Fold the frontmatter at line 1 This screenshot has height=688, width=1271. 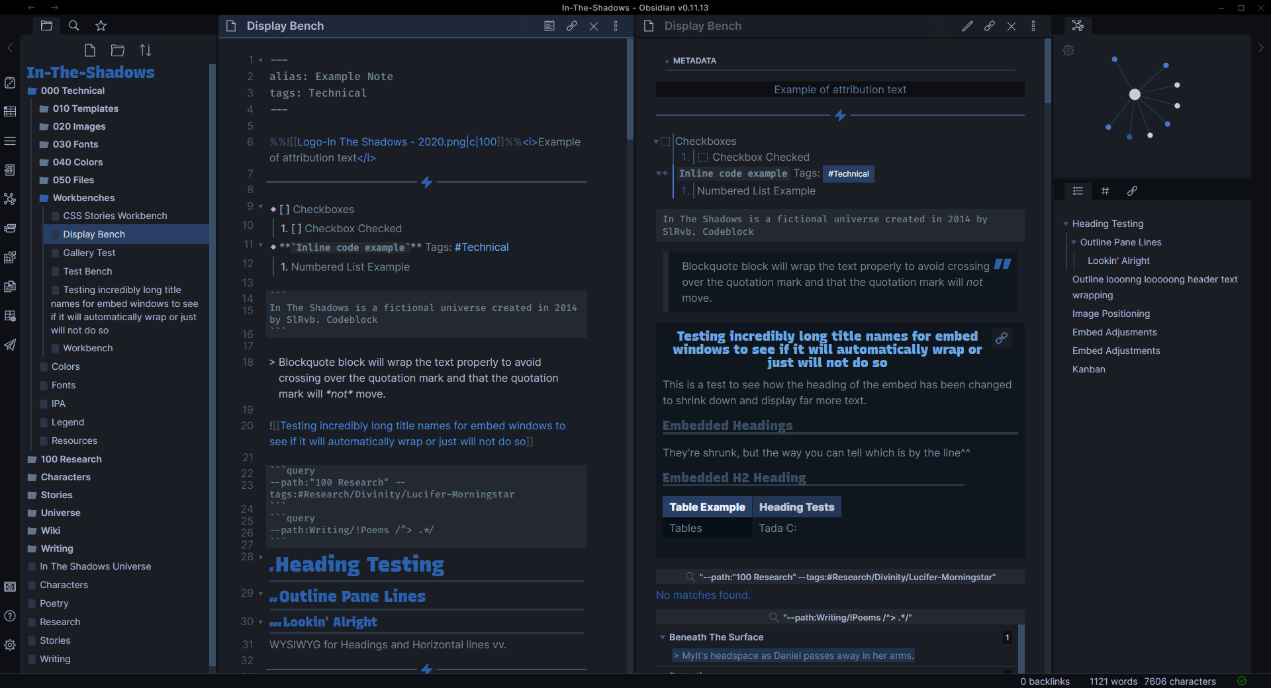261,60
